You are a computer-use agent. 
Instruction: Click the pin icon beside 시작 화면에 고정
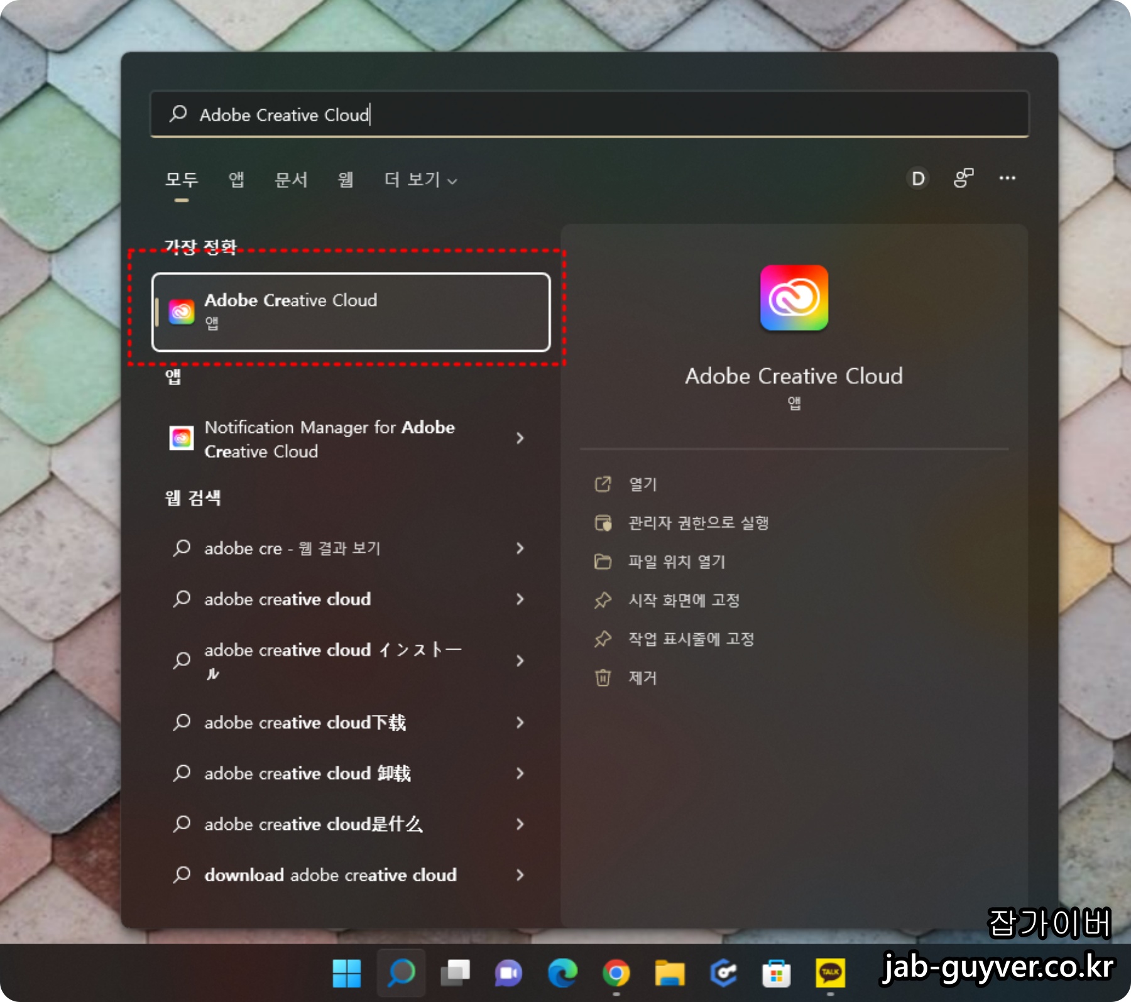[x=603, y=601]
